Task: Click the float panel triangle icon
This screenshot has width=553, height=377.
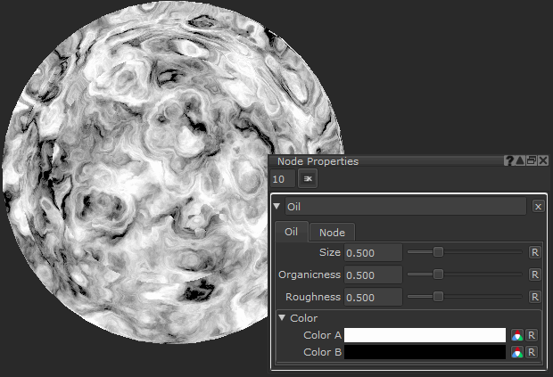Action: click(x=520, y=161)
